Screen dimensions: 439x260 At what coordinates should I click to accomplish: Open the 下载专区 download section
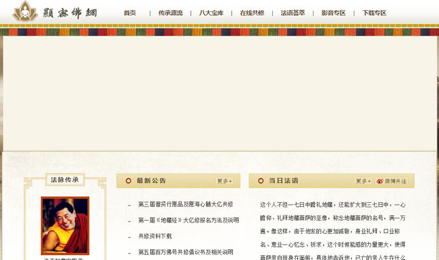pyautogui.click(x=374, y=13)
